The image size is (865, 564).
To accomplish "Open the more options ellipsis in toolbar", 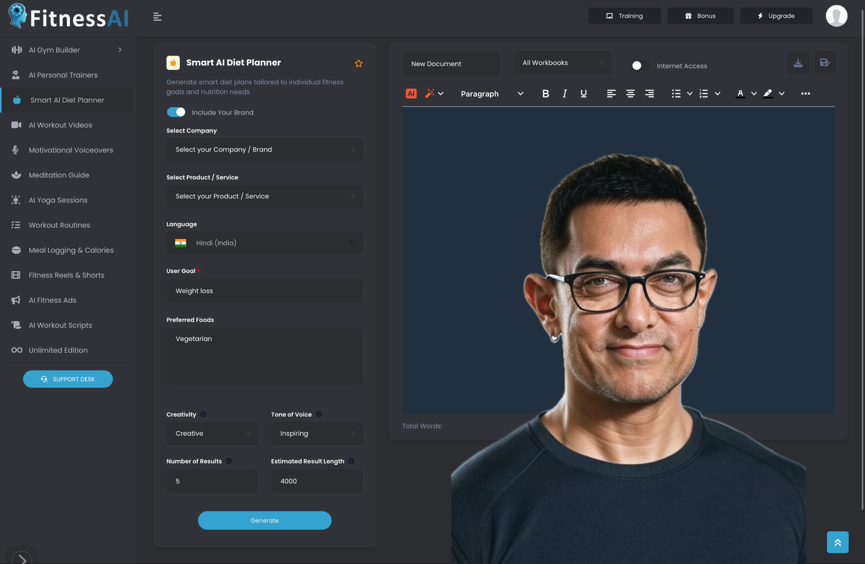I will [x=805, y=94].
